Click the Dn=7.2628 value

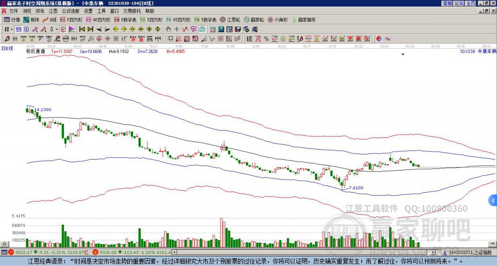click(148, 51)
